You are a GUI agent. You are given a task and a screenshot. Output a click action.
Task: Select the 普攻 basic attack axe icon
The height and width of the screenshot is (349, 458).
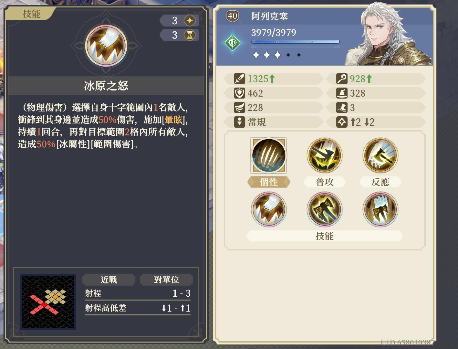[324, 155]
